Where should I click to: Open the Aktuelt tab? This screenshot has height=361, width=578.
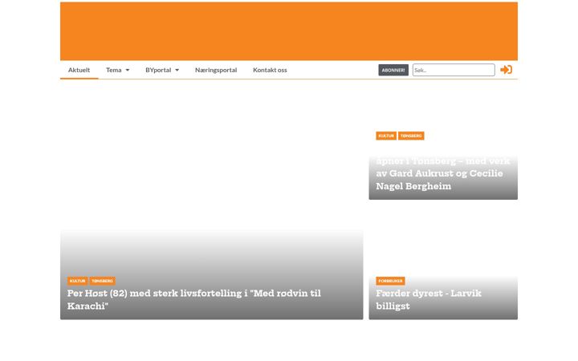[79, 70]
